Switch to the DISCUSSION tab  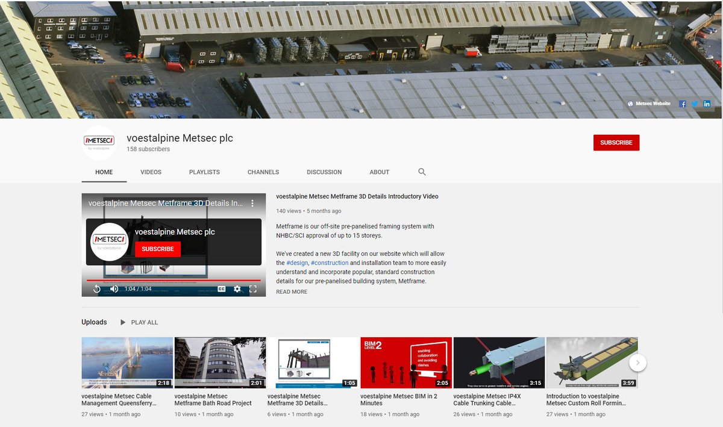[x=324, y=172]
